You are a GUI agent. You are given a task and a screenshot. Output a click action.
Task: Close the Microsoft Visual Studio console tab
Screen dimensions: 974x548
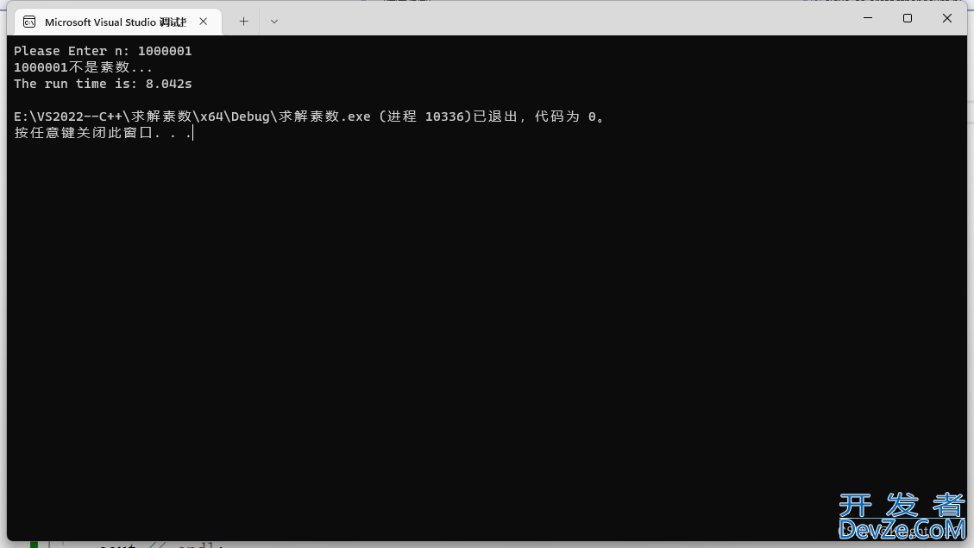pos(203,22)
